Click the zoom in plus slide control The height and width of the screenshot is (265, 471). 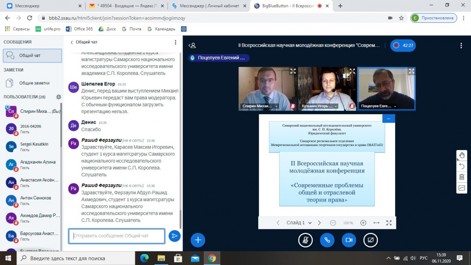coord(363,223)
